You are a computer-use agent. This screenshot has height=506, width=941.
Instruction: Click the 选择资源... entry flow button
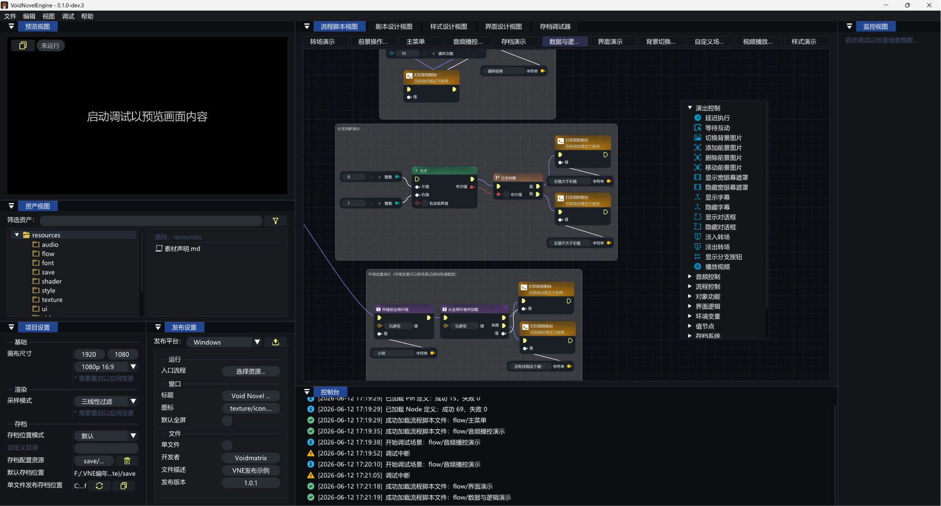(251, 371)
